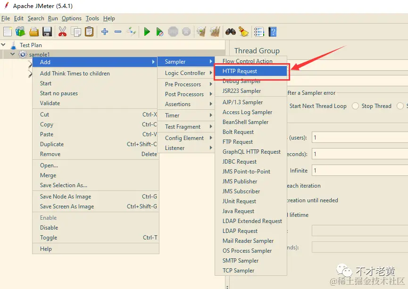Viewport: 408px width, 289px height.
Task: Click the Expand All plus icon
Action: point(105,32)
